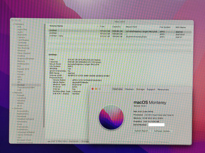Select Applications under Software
This screenshot has height=153, width=205.
click(23, 113)
